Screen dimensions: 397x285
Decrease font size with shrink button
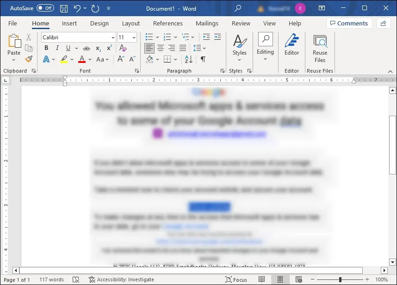pyautogui.click(x=132, y=59)
